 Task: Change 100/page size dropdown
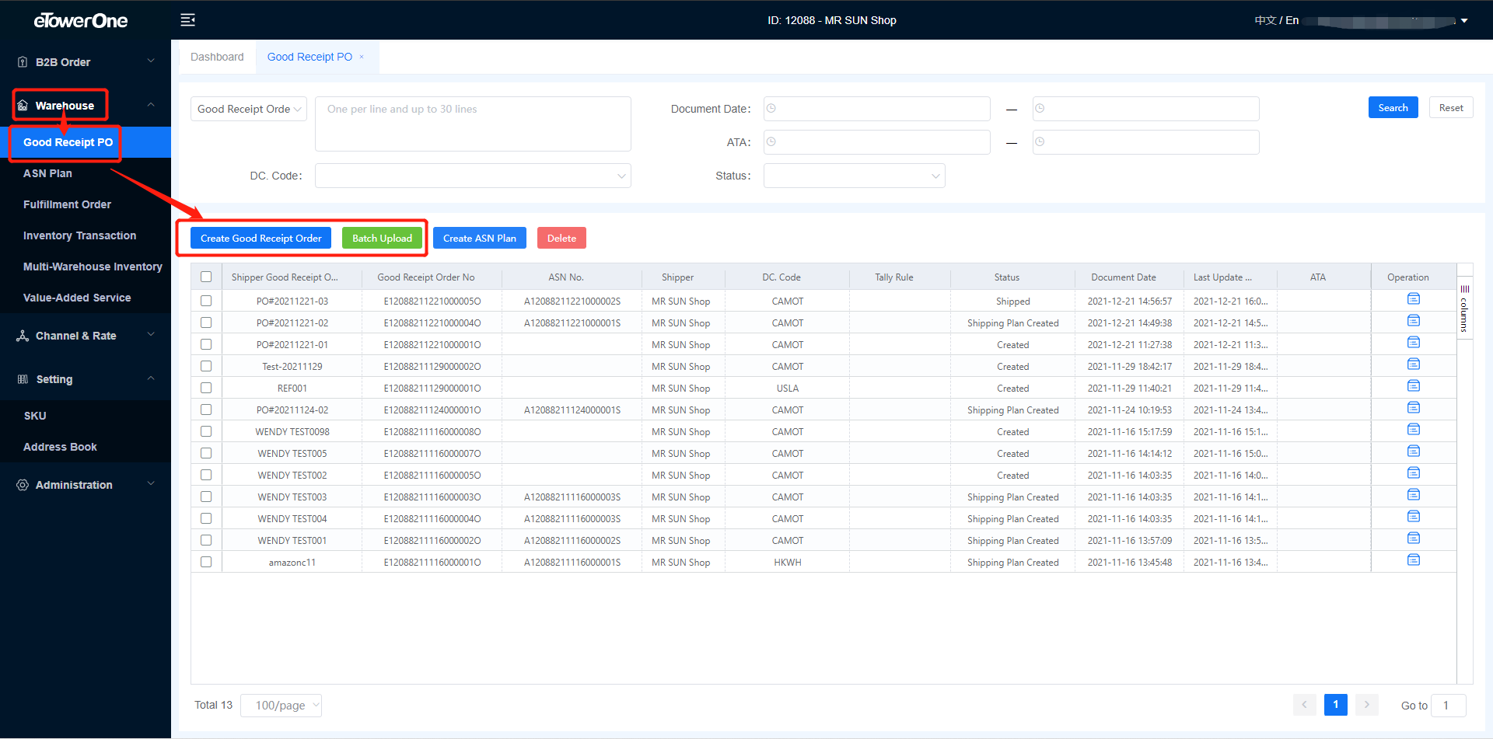point(281,705)
